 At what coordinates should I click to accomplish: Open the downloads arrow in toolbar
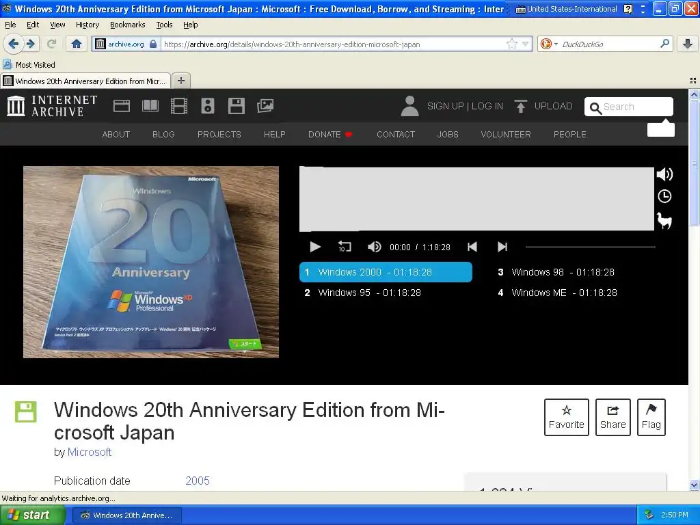click(688, 44)
